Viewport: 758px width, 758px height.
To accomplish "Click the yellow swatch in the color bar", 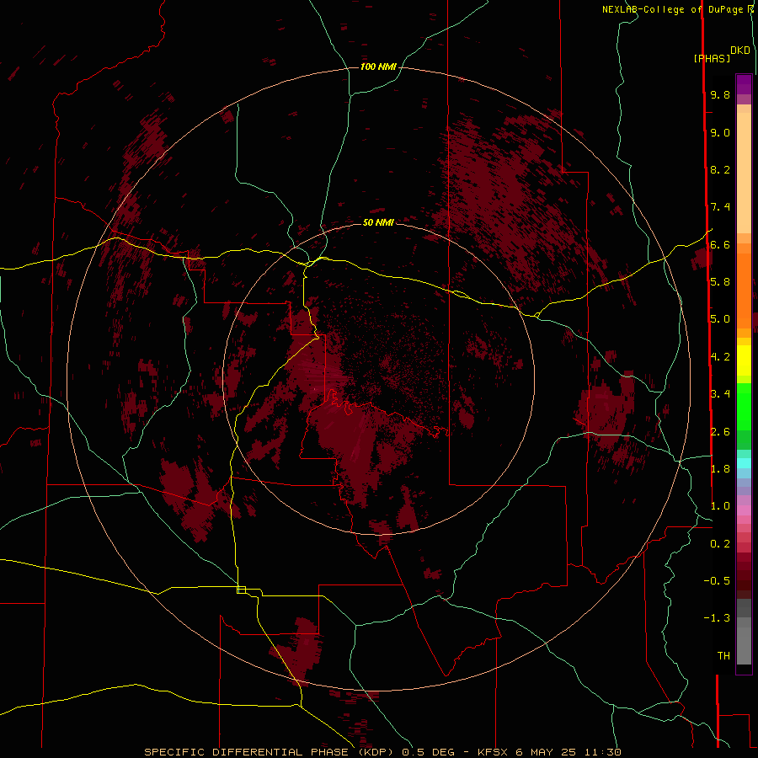I will pyautogui.click(x=744, y=360).
